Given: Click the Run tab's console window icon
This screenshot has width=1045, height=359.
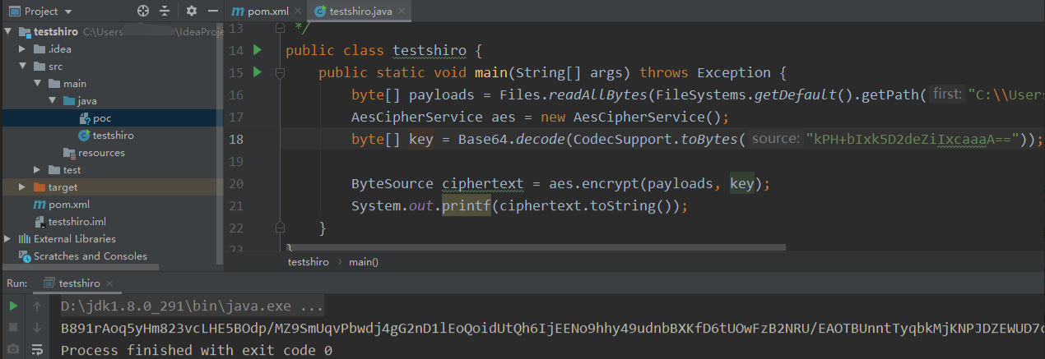Looking at the screenshot, I should [49, 283].
